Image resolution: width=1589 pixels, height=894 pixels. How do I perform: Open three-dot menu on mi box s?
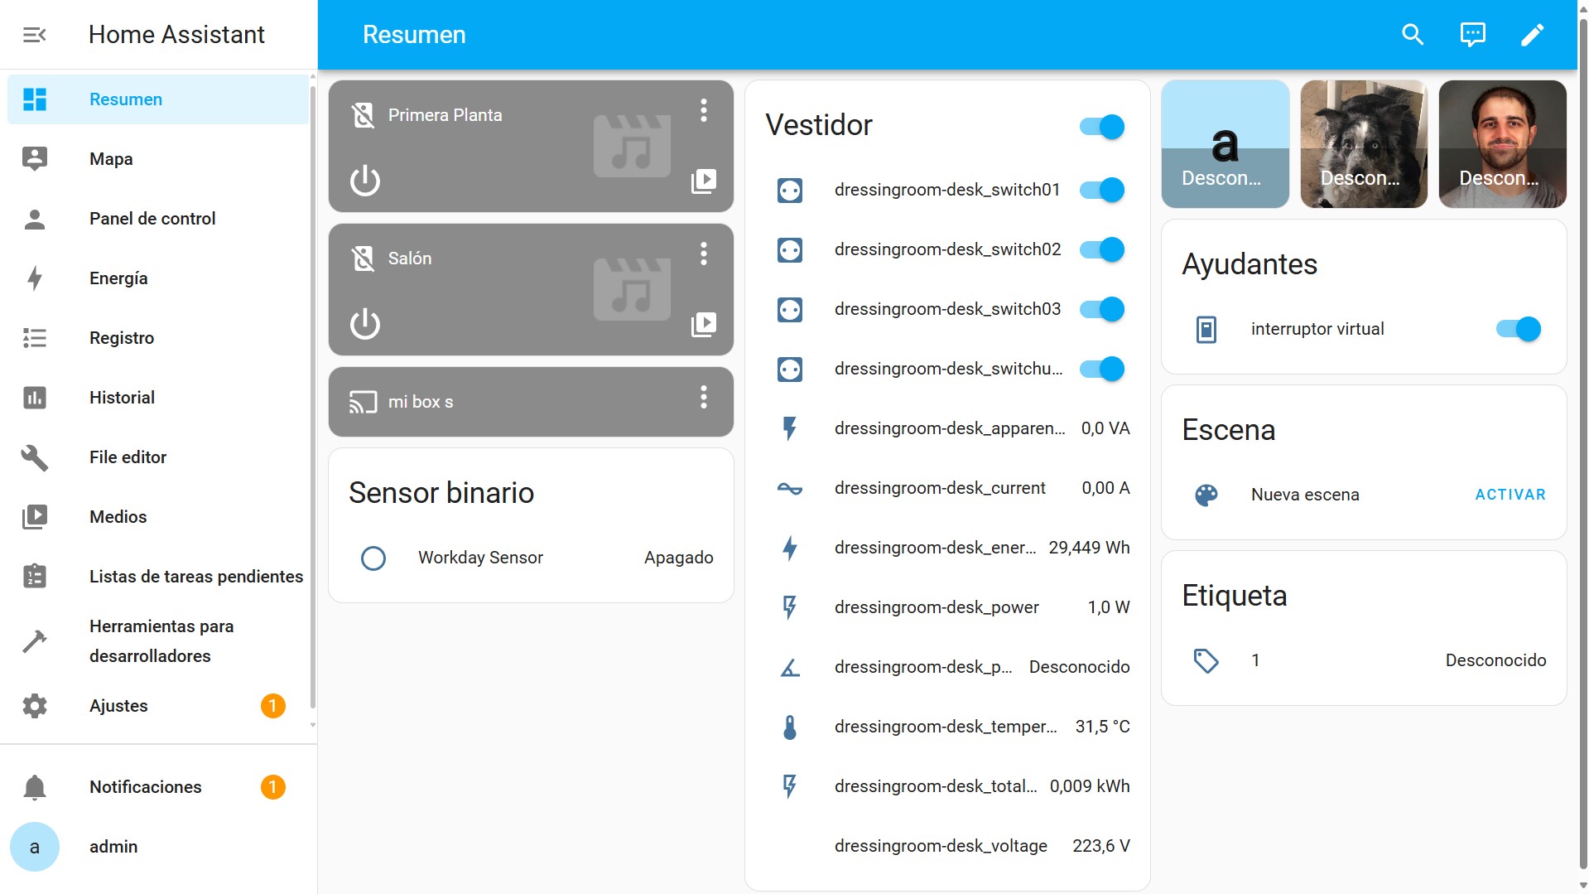click(x=703, y=397)
